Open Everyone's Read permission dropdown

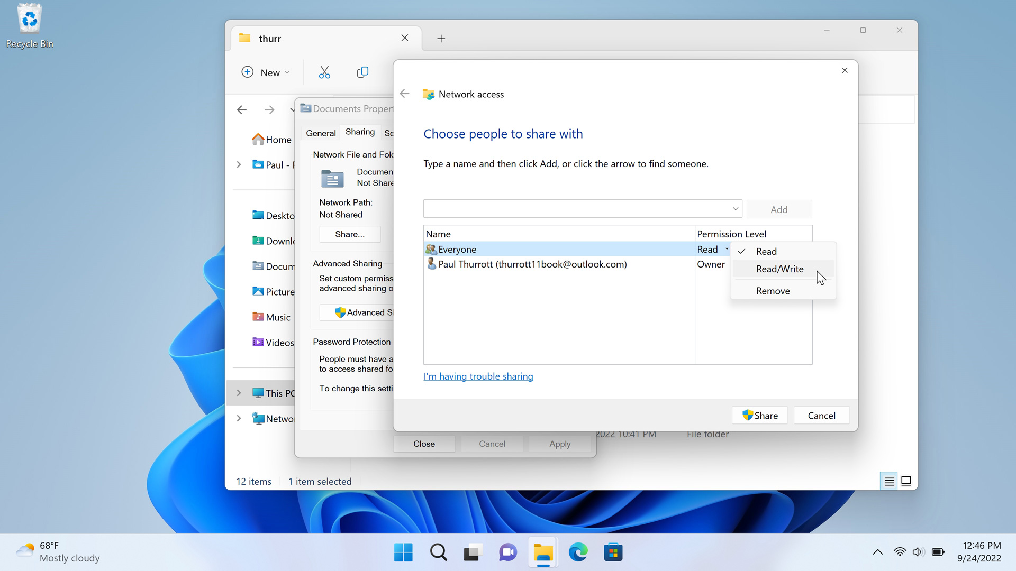(713, 250)
